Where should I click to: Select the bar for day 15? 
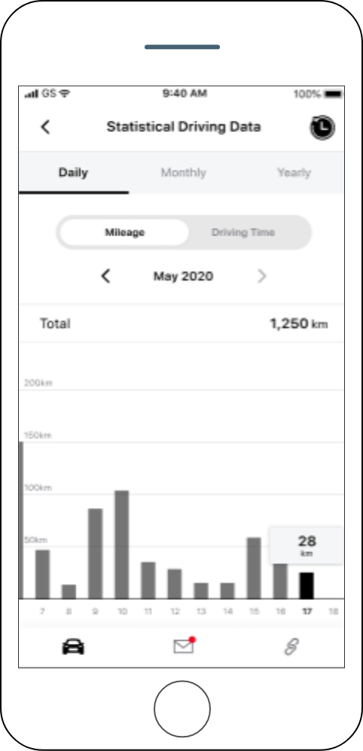point(254,568)
